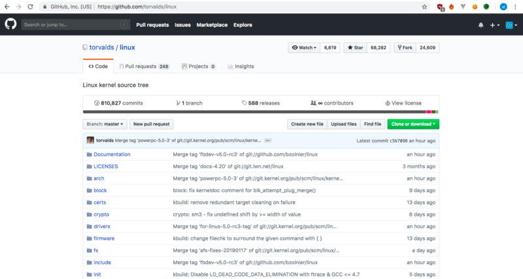Open the notifications bell icon
Screen dimensions: 523x279
[481, 25]
